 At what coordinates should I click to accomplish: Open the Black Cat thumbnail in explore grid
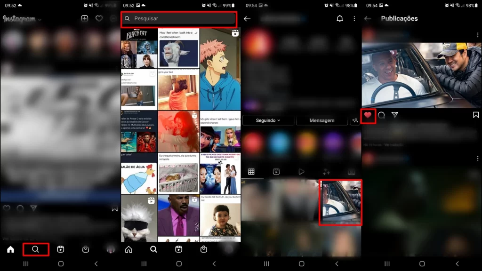(x=139, y=48)
